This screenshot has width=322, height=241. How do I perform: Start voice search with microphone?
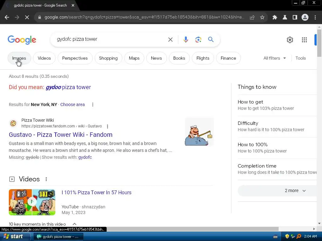(186, 39)
